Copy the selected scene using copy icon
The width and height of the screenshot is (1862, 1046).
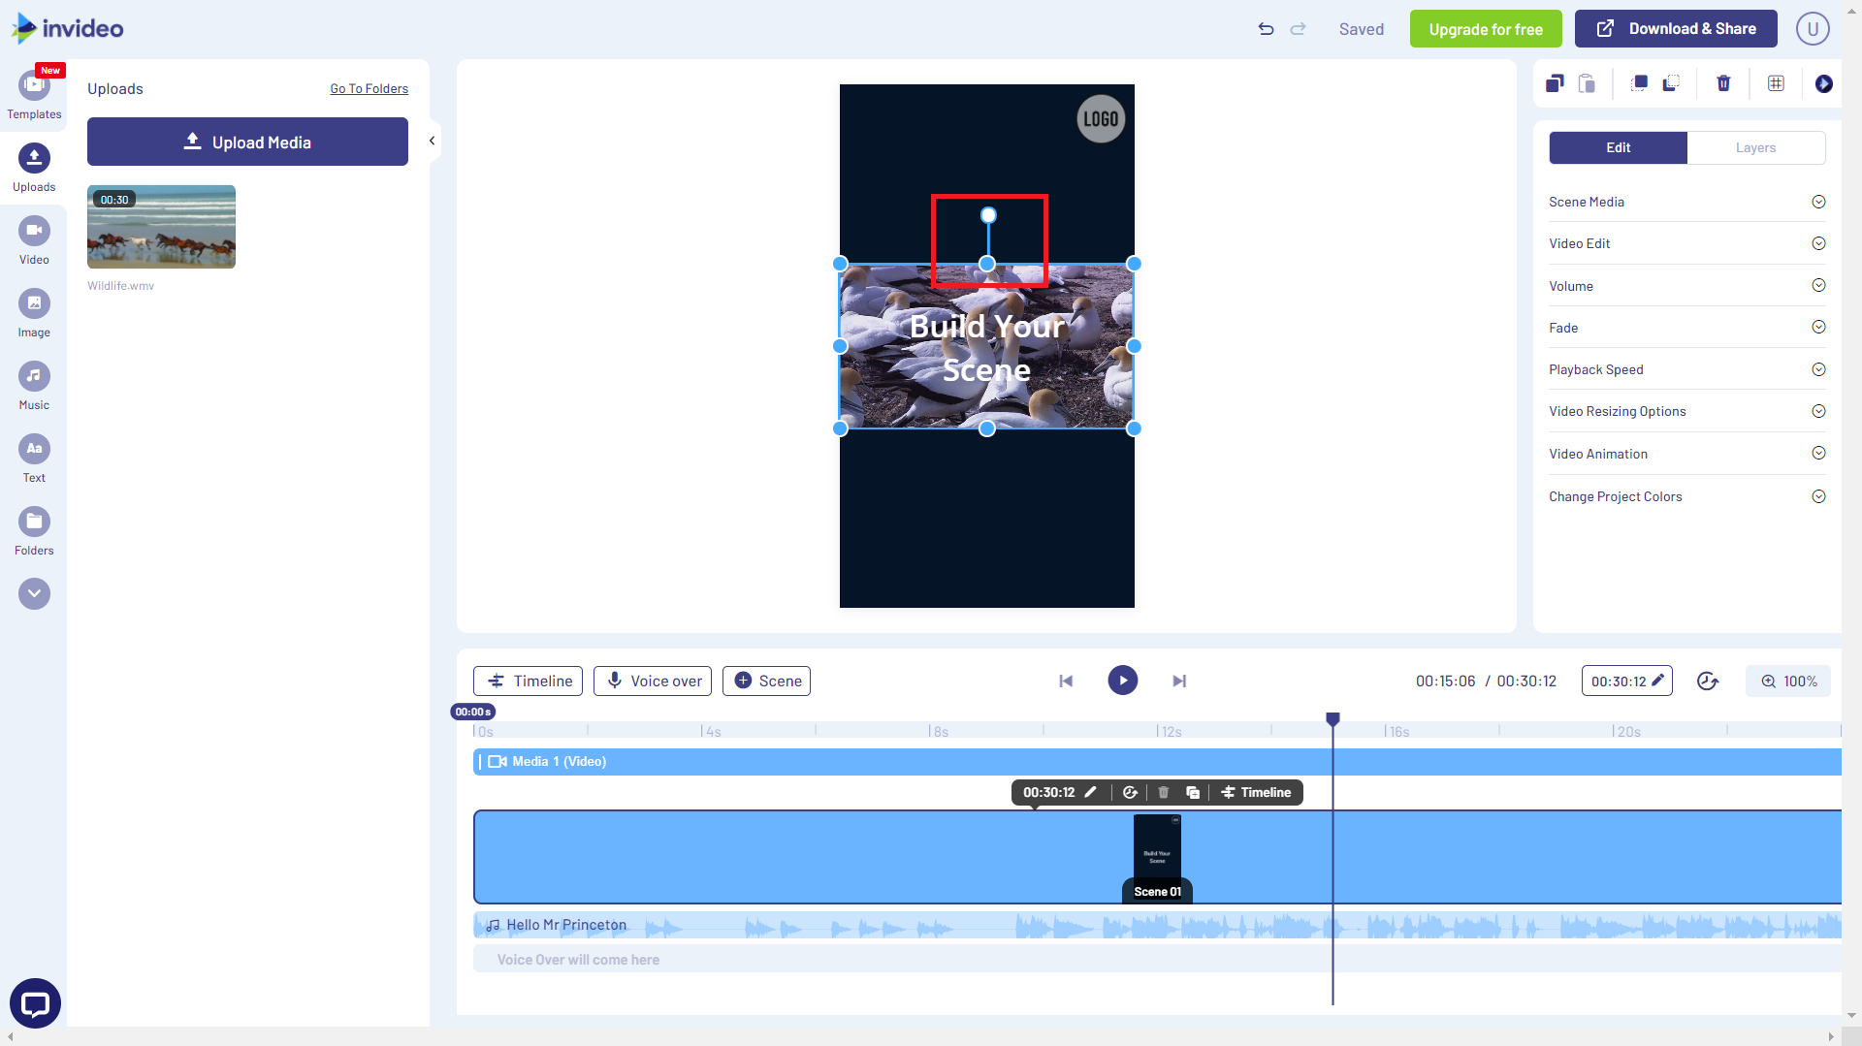pos(1555,83)
